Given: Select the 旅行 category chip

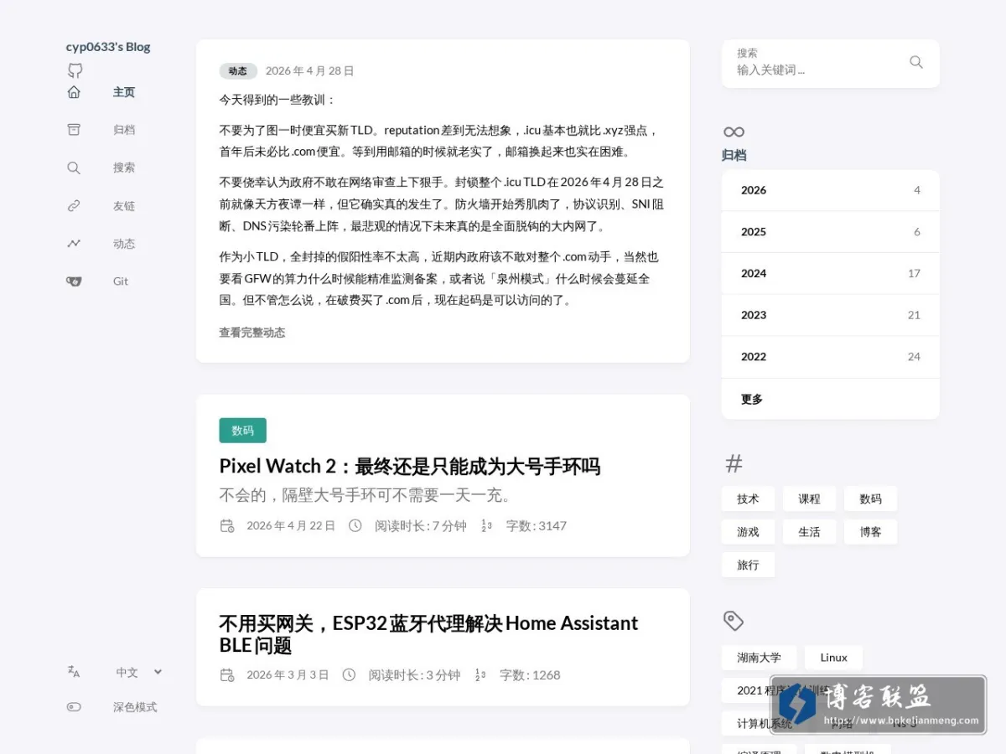Looking at the screenshot, I should click(x=748, y=565).
